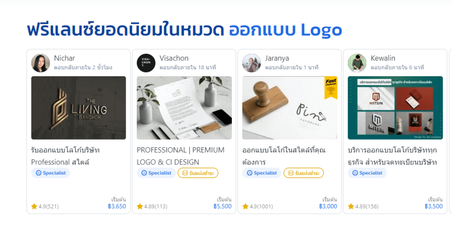Click the Specialist badge on Nichar's card
The height and width of the screenshot is (230, 452).
pyautogui.click(x=51, y=173)
